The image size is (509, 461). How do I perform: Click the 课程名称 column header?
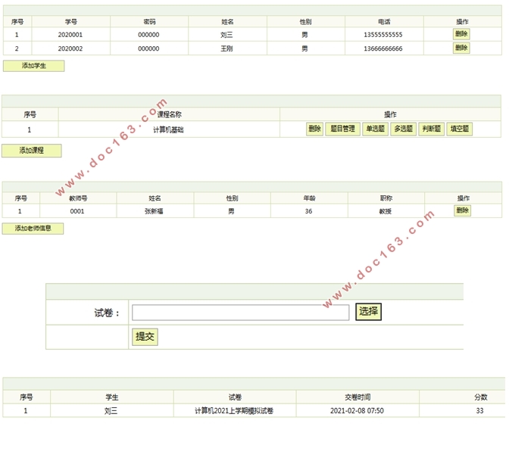point(169,114)
